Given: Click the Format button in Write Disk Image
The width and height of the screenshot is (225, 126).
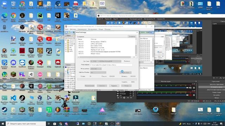Looking at the screenshot, I should click(90, 86).
